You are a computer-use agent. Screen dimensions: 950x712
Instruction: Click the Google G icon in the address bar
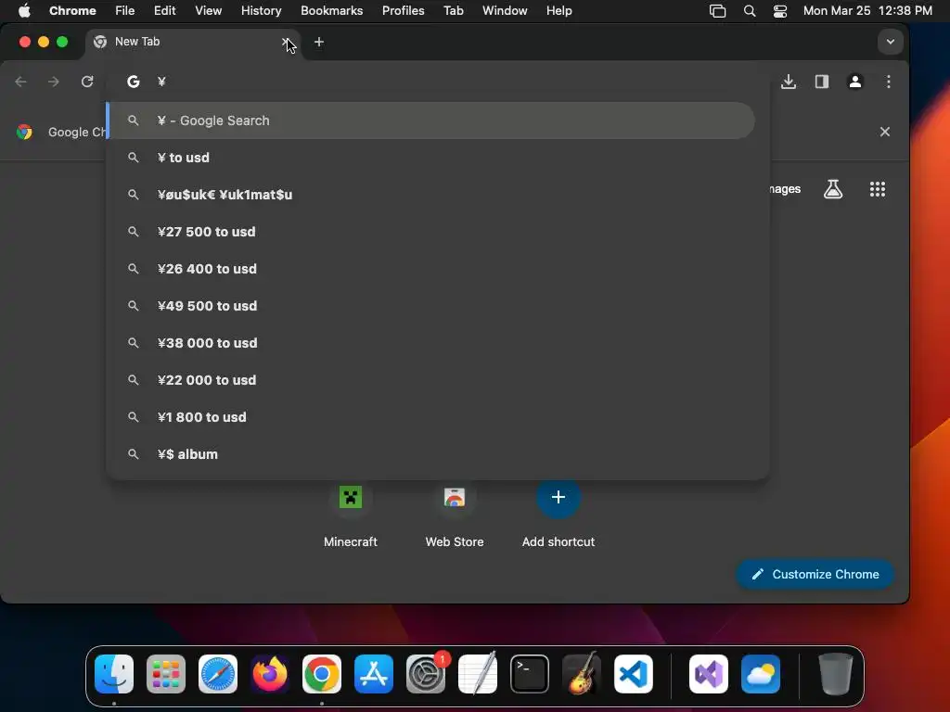coord(134,82)
